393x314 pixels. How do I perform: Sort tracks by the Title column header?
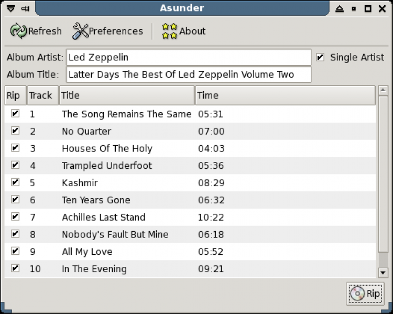(126, 95)
